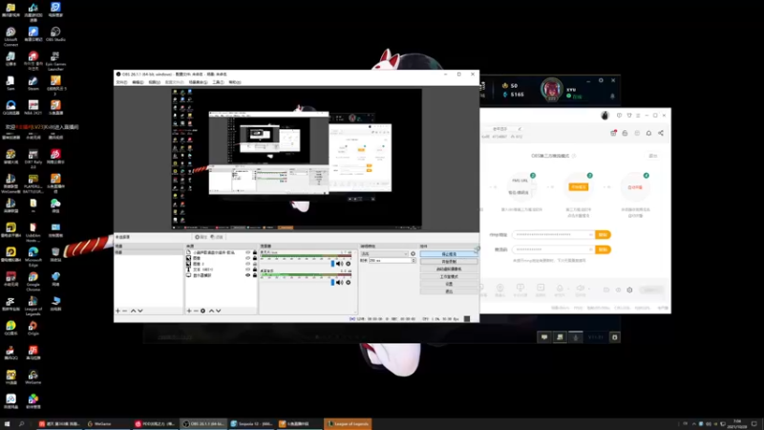The height and width of the screenshot is (430, 764).
Task: Open Windows Start button on taskbar
Action: (7, 424)
